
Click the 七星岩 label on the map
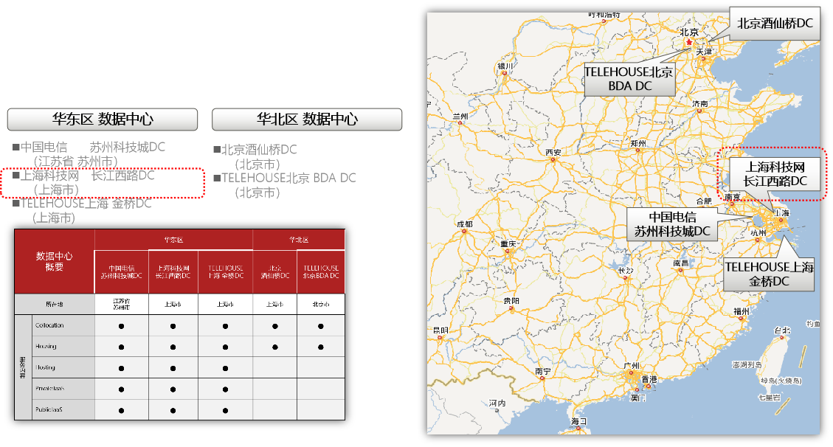pyautogui.click(x=770, y=397)
